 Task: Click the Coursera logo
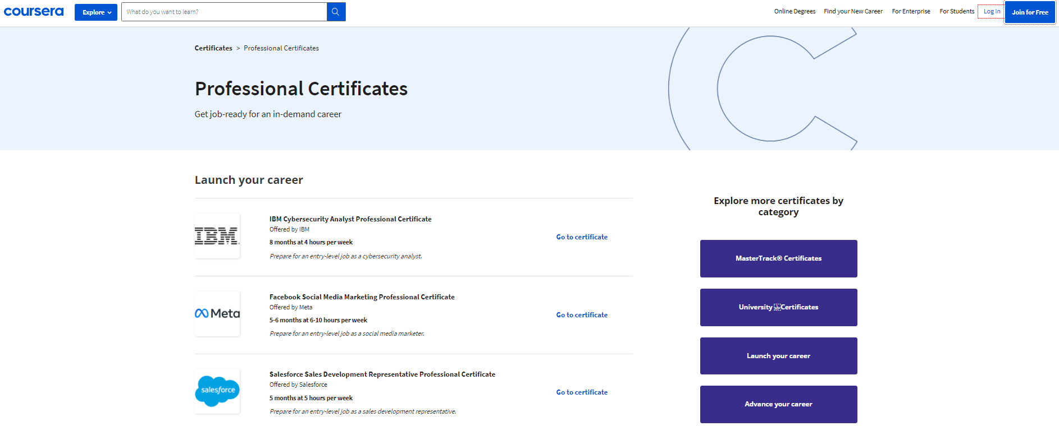[x=34, y=12]
